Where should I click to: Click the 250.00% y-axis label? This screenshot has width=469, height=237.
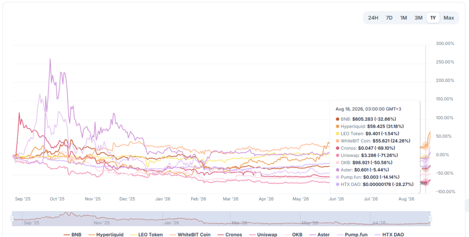pos(445,62)
